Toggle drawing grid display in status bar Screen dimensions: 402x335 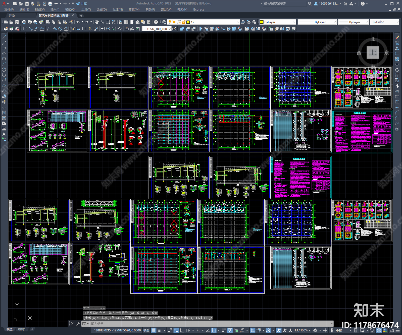[x=154, y=330]
